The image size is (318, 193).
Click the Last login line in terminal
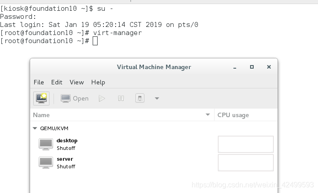pos(99,25)
